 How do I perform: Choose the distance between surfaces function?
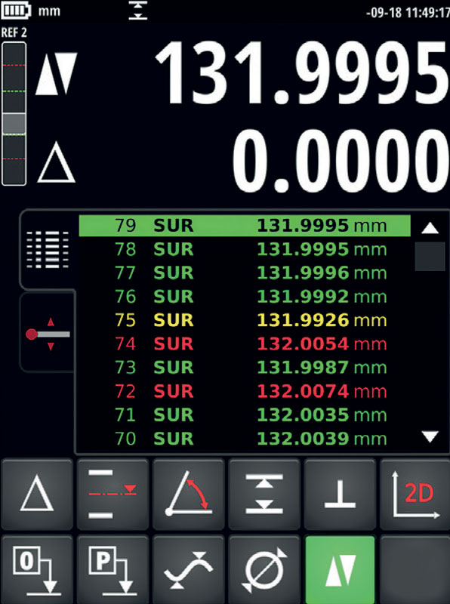pos(264,494)
